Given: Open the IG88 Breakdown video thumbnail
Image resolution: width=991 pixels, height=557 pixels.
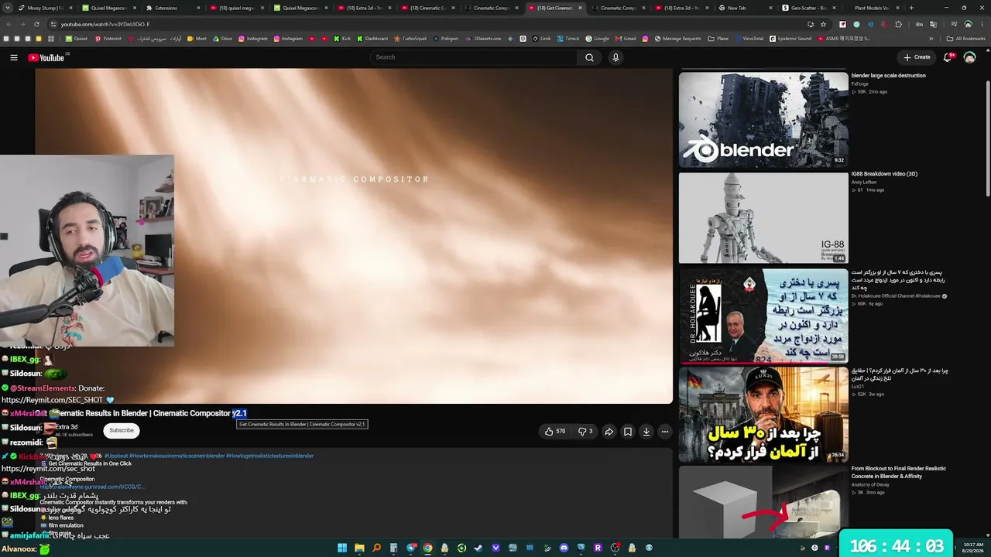Looking at the screenshot, I should point(763,218).
